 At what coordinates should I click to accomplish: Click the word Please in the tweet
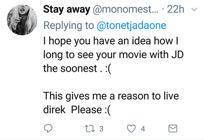pyautogui.click(x=87, y=110)
